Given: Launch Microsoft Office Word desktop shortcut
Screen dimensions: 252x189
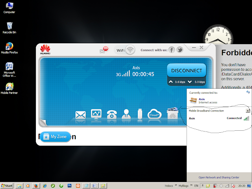Looking at the screenshot, I should (9, 70).
